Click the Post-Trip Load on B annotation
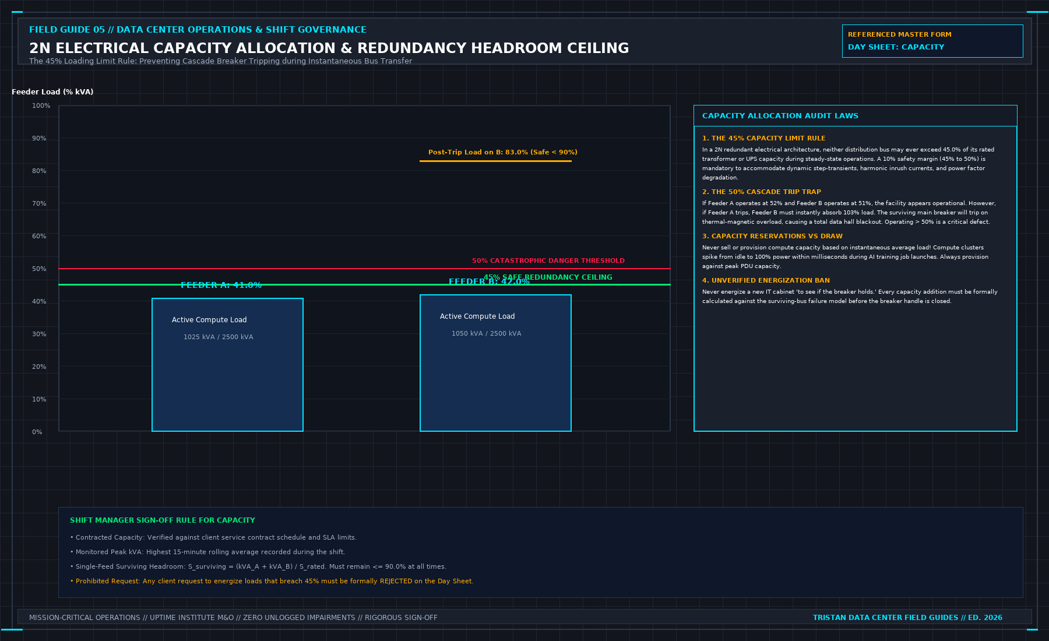This screenshot has height=641, width=1049. [x=503, y=152]
